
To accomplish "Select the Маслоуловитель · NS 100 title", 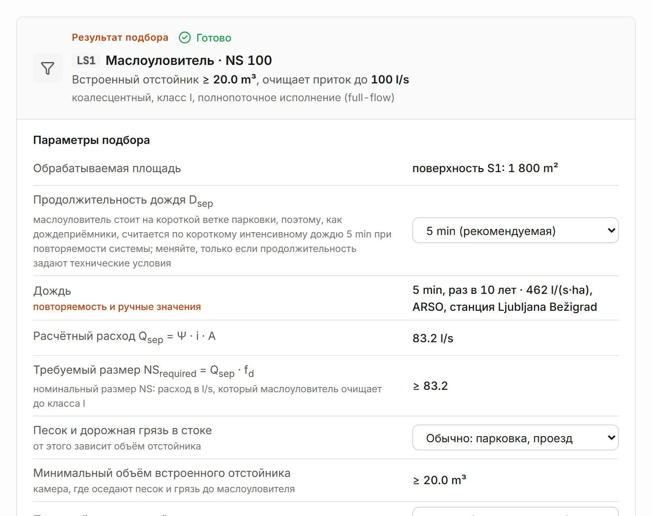I will (189, 60).
